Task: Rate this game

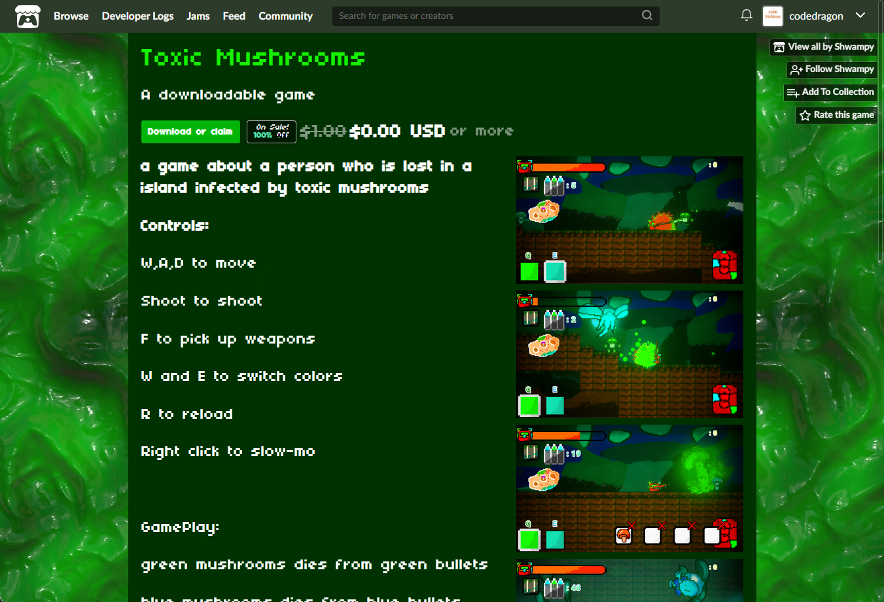Action: 836,115
